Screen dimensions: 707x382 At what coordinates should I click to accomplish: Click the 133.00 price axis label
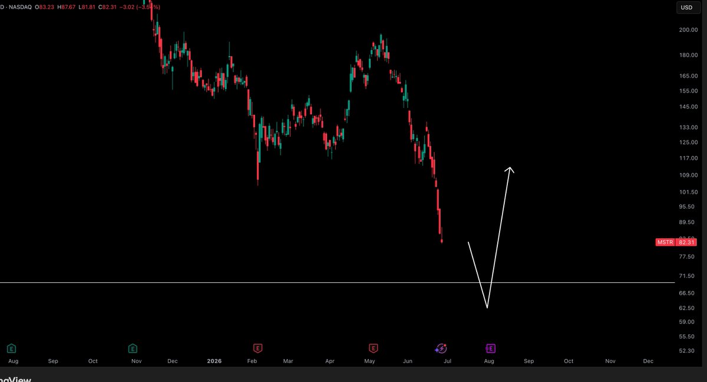click(x=688, y=128)
